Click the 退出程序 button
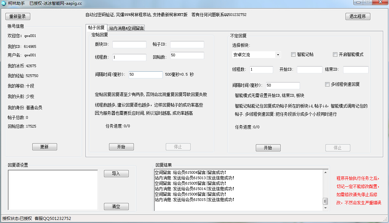The height and width of the screenshot is (223, 389). tap(357, 16)
